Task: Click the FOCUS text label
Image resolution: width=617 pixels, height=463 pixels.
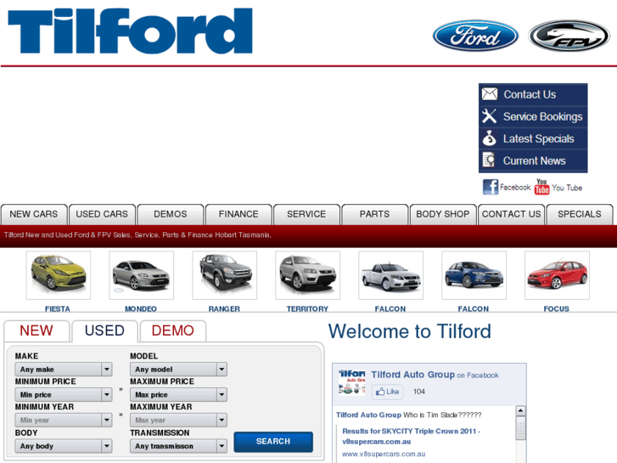Action: (557, 309)
